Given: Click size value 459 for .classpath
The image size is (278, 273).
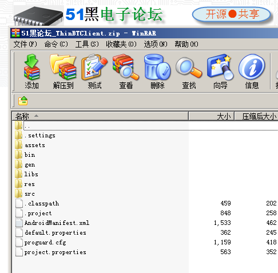Looking at the screenshot, I should [x=226, y=203].
